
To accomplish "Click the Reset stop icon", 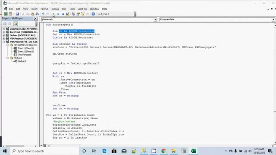I will tap(63, 14).
